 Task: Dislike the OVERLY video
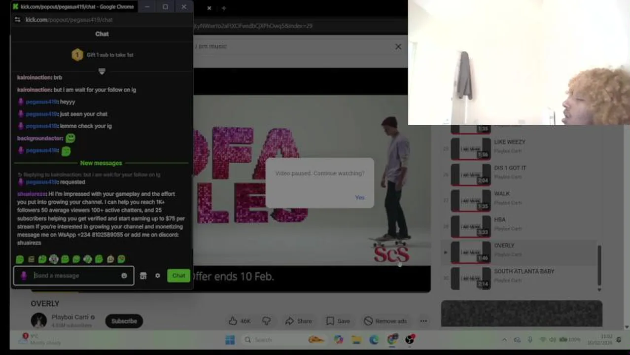click(x=267, y=321)
